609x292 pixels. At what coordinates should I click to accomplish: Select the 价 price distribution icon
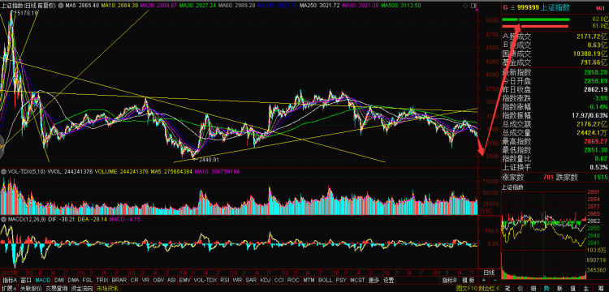pos(520,289)
